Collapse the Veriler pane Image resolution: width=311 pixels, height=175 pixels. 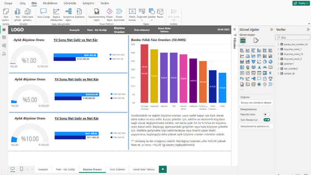coord(308,29)
